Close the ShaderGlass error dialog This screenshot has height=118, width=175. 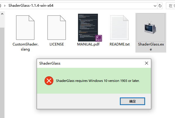coord(147,63)
